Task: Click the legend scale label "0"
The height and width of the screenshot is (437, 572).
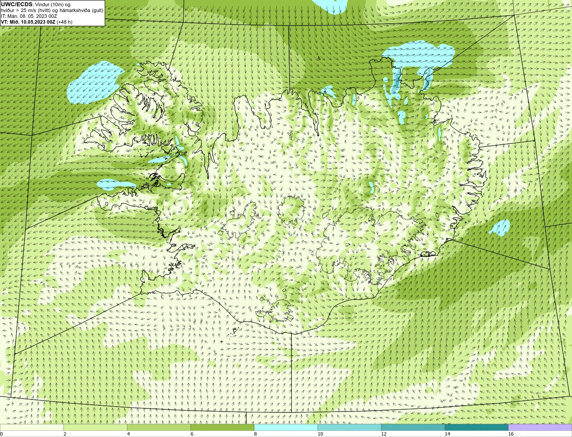Action: click(x=2, y=434)
